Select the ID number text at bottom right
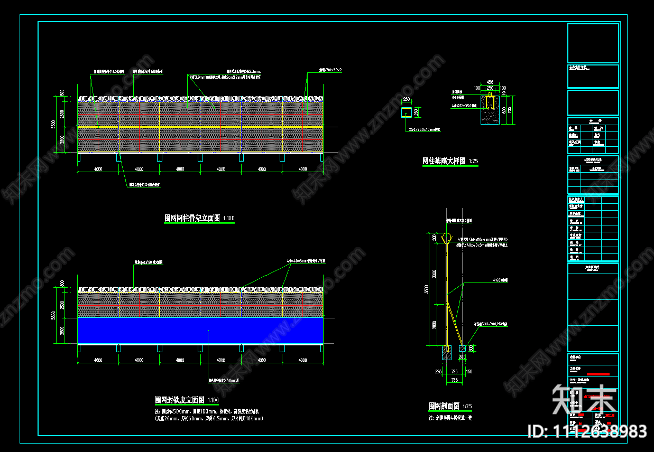654x452 pixels. pyautogui.click(x=587, y=431)
